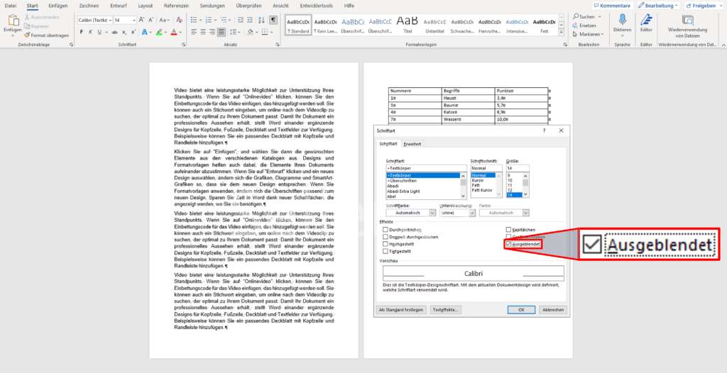Uncheck the Ausgeblendet checkbox in dialog
Screen dimensions: 727x373
pyautogui.click(x=508, y=244)
